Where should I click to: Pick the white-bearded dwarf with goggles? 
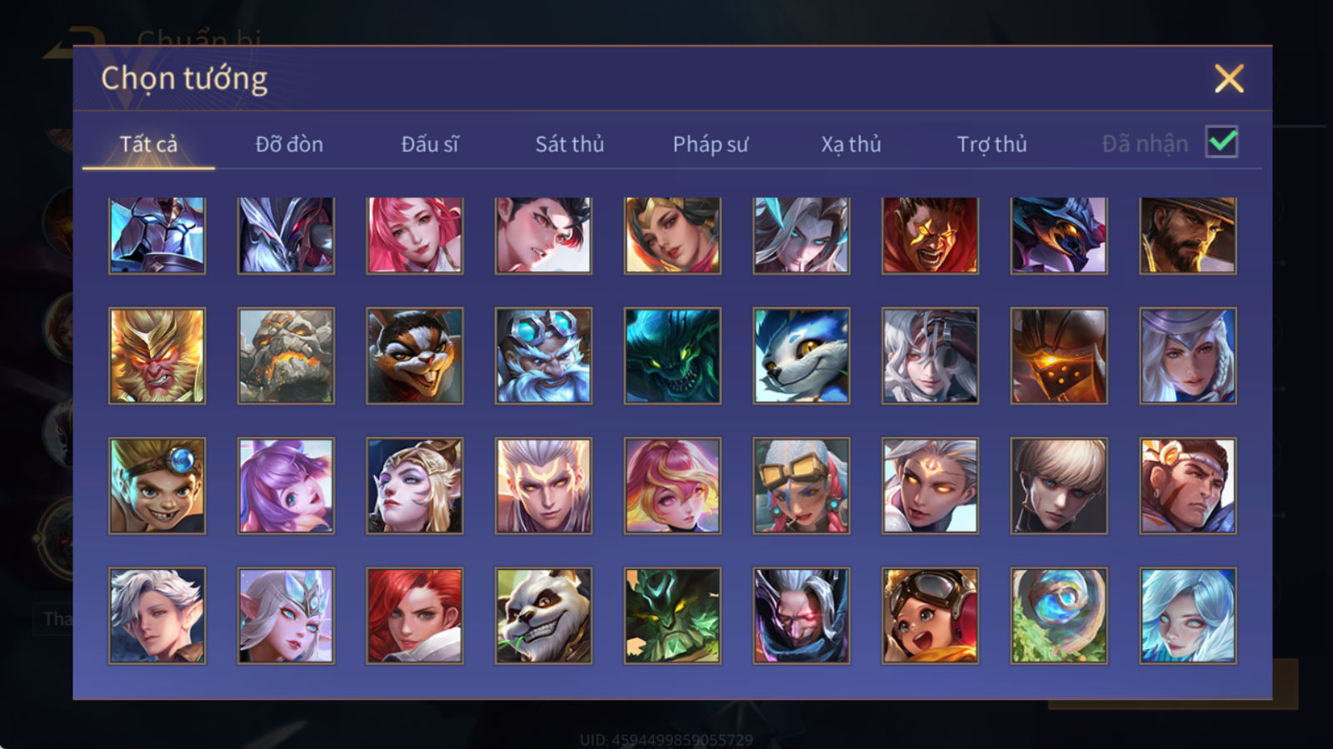(x=543, y=356)
